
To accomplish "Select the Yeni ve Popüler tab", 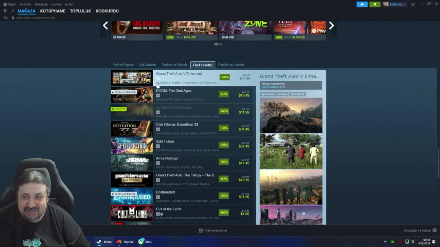I will tap(123, 64).
